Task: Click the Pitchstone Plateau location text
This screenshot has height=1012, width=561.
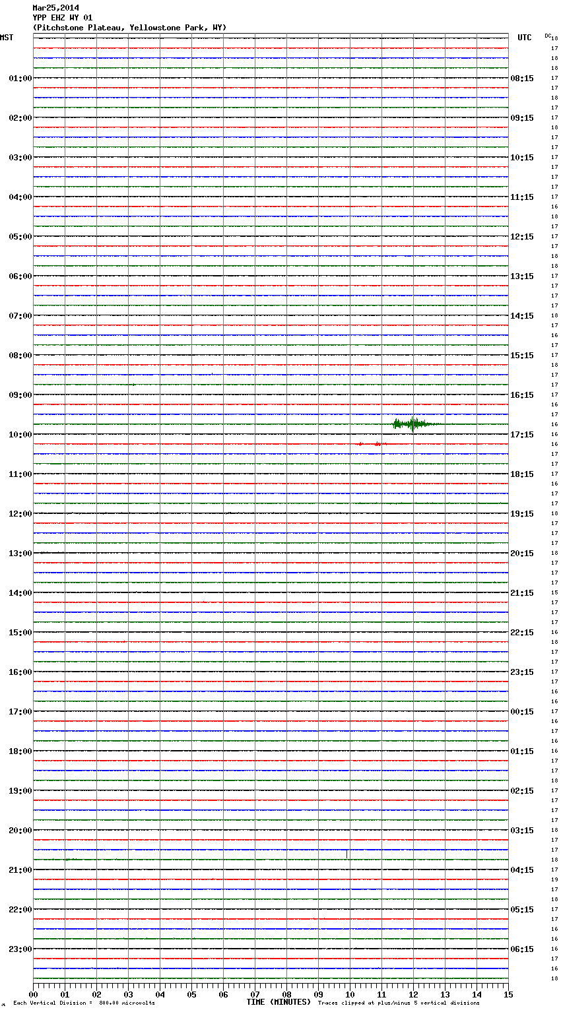Action: (x=129, y=28)
